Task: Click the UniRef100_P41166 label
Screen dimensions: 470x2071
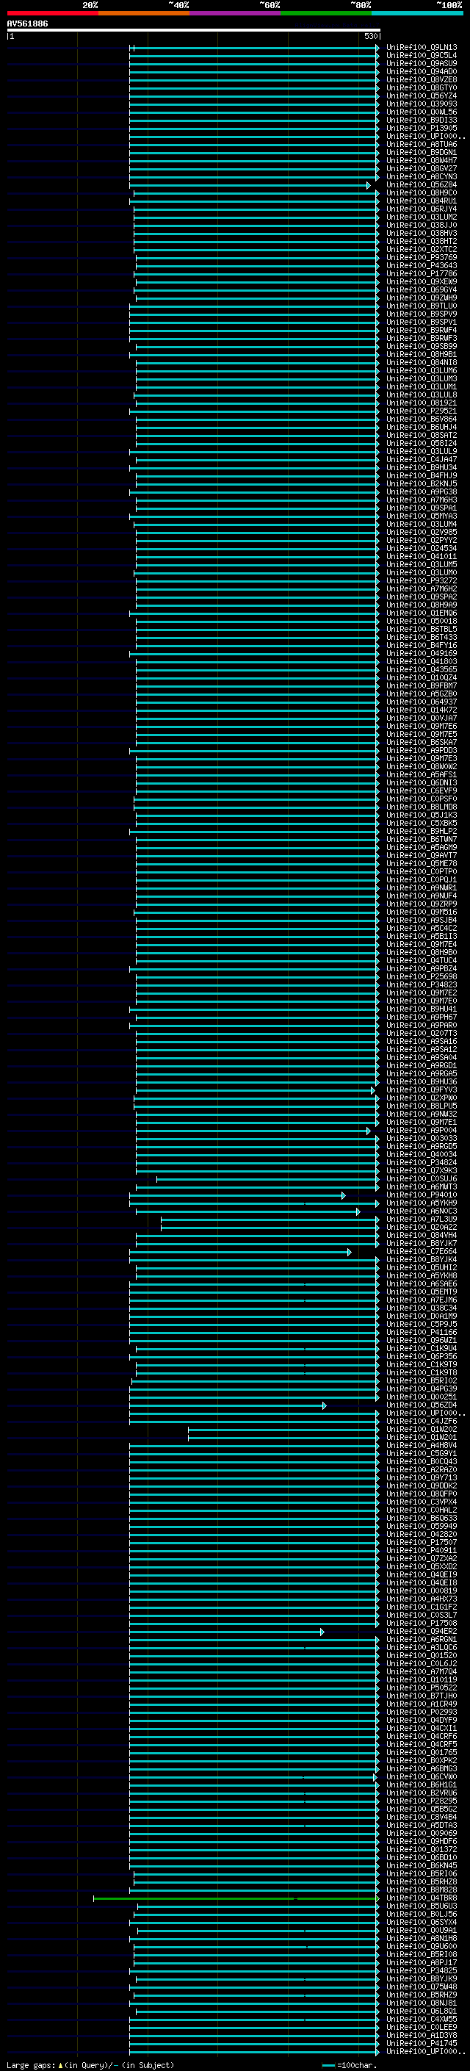Action: point(422,1333)
